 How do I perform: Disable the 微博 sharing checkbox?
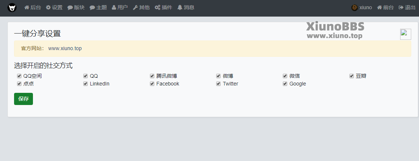pos(218,76)
